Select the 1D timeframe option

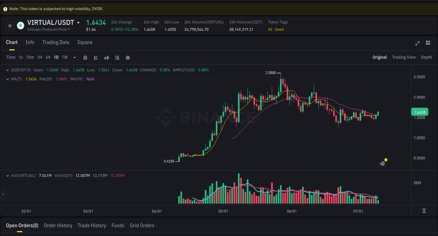[x=56, y=57]
